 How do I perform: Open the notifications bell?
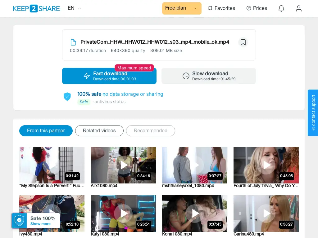[x=281, y=8]
